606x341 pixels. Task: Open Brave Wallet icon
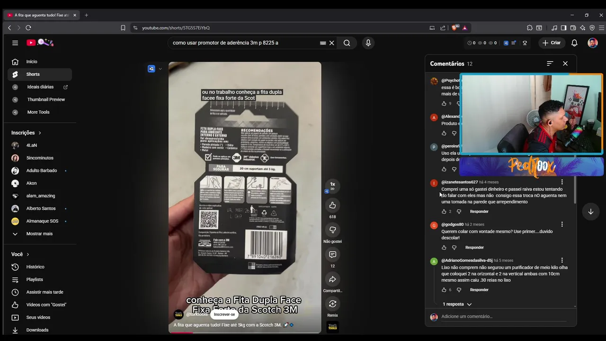(573, 28)
